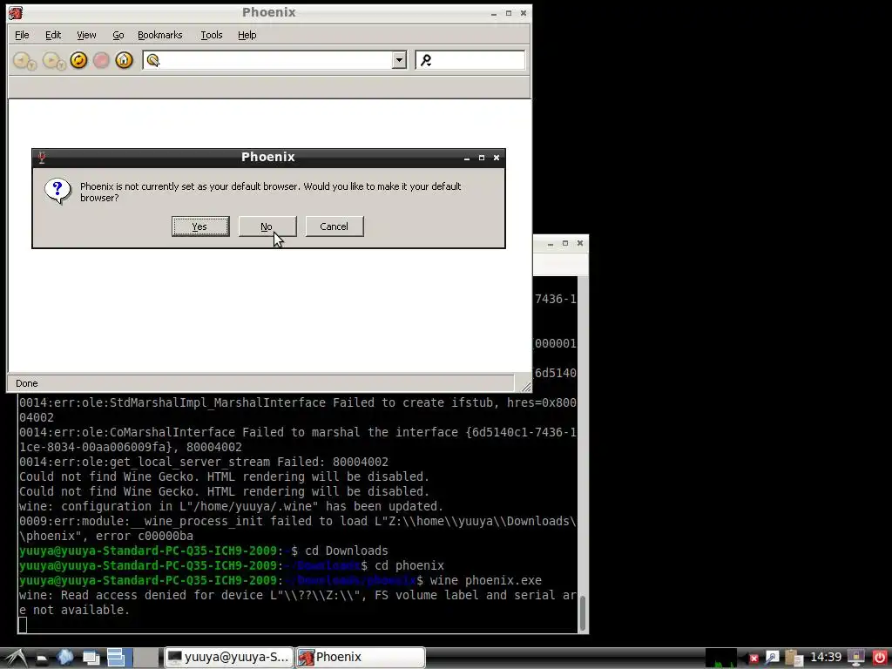Click Cancel in the Phoenix dialog
Image resolution: width=892 pixels, height=669 pixels.
coord(334,226)
